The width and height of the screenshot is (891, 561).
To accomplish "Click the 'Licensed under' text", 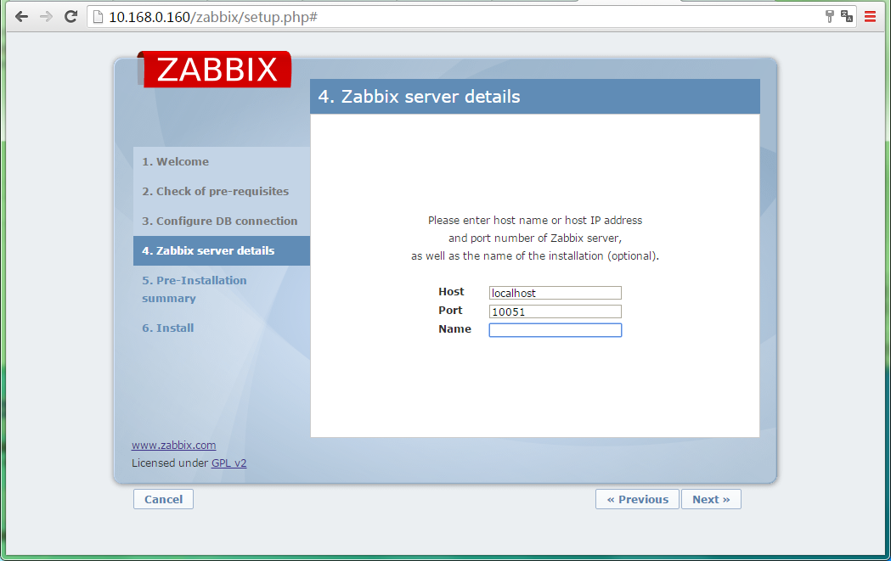I will click(170, 463).
